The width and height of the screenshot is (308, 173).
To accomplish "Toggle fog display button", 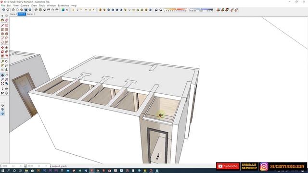I will coord(160,10).
